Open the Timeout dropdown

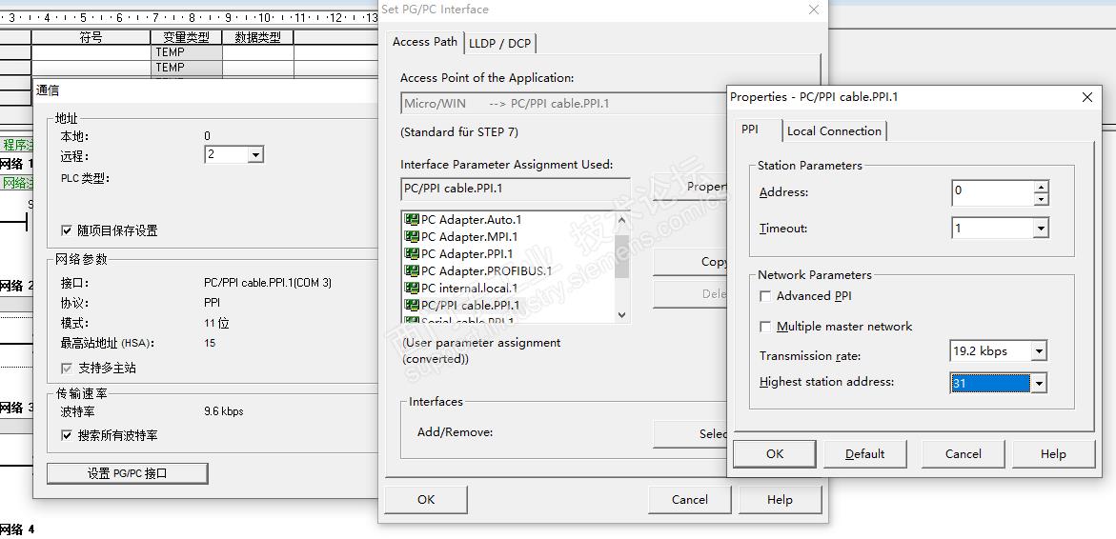point(1042,229)
